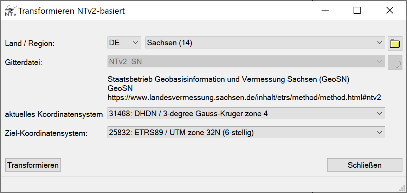Screen dimensions: 407x193
Task: Close the dialog with the X icon
Action: [x=389, y=11]
